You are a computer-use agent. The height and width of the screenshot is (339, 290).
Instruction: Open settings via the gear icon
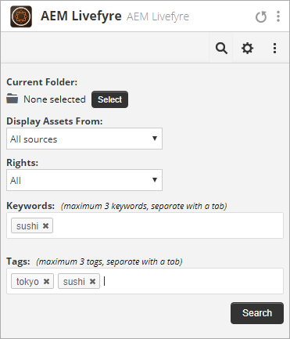coord(247,49)
